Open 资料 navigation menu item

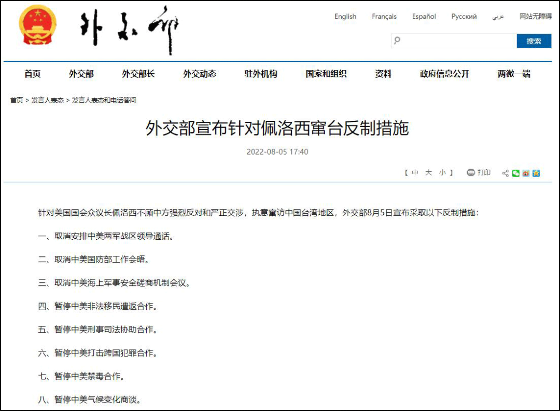[383, 74]
